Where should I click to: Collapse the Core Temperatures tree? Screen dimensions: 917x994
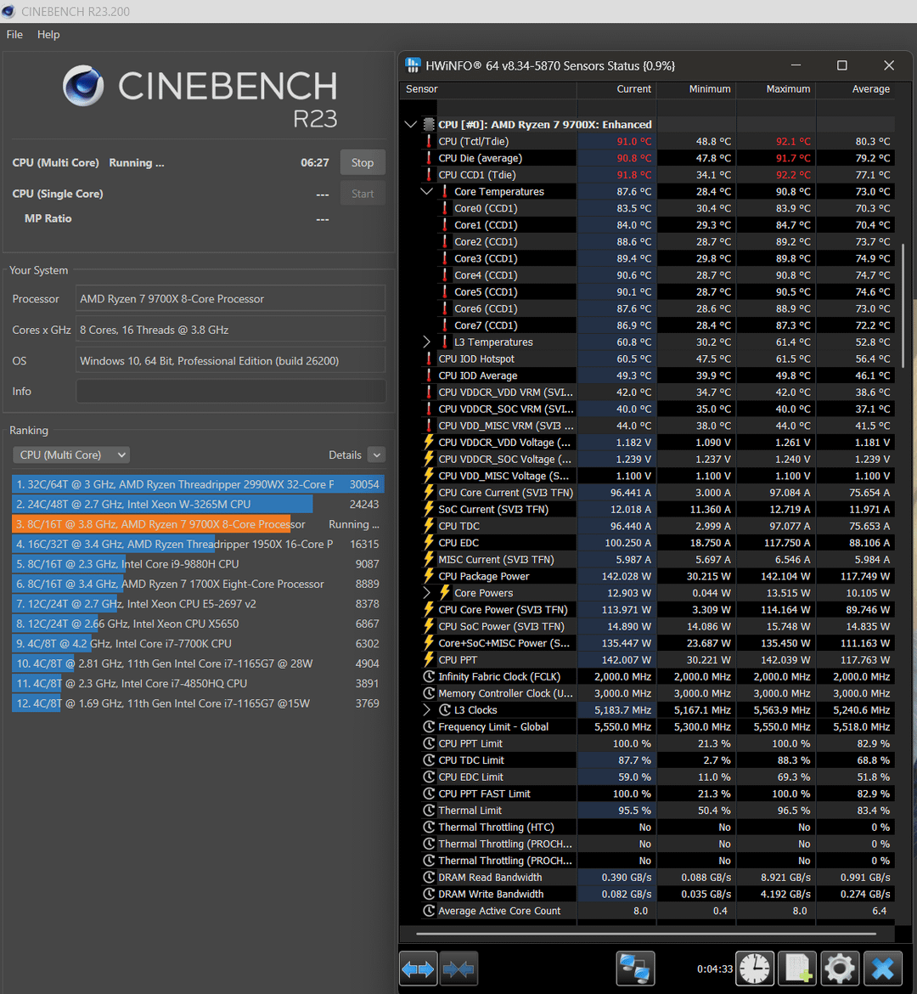pyautogui.click(x=427, y=192)
